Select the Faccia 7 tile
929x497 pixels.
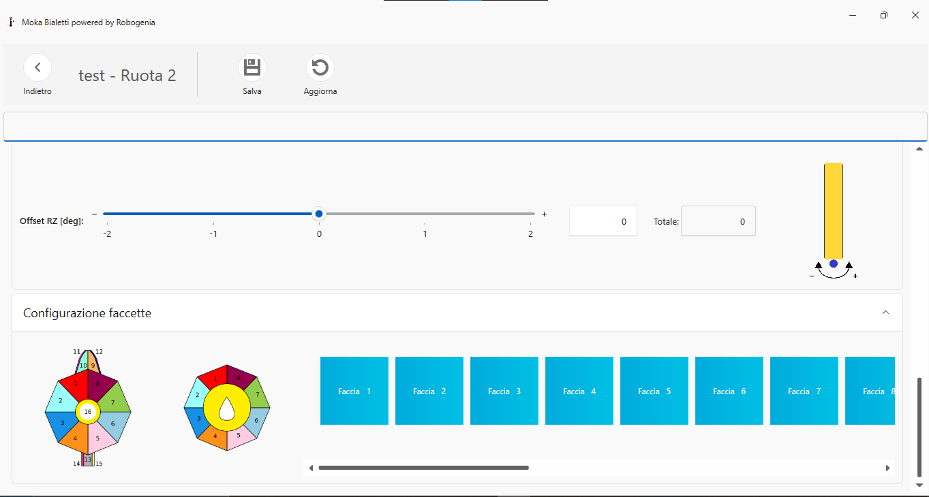tap(804, 391)
